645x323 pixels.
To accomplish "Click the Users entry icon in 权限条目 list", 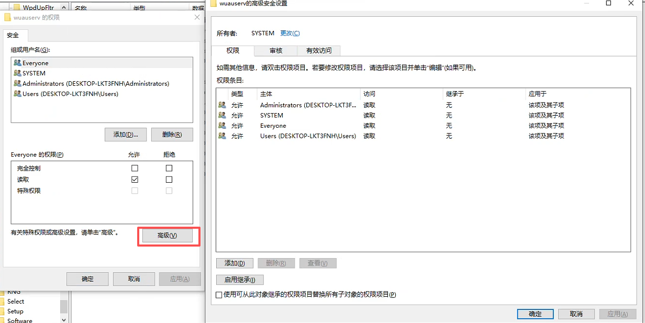I will click(222, 136).
